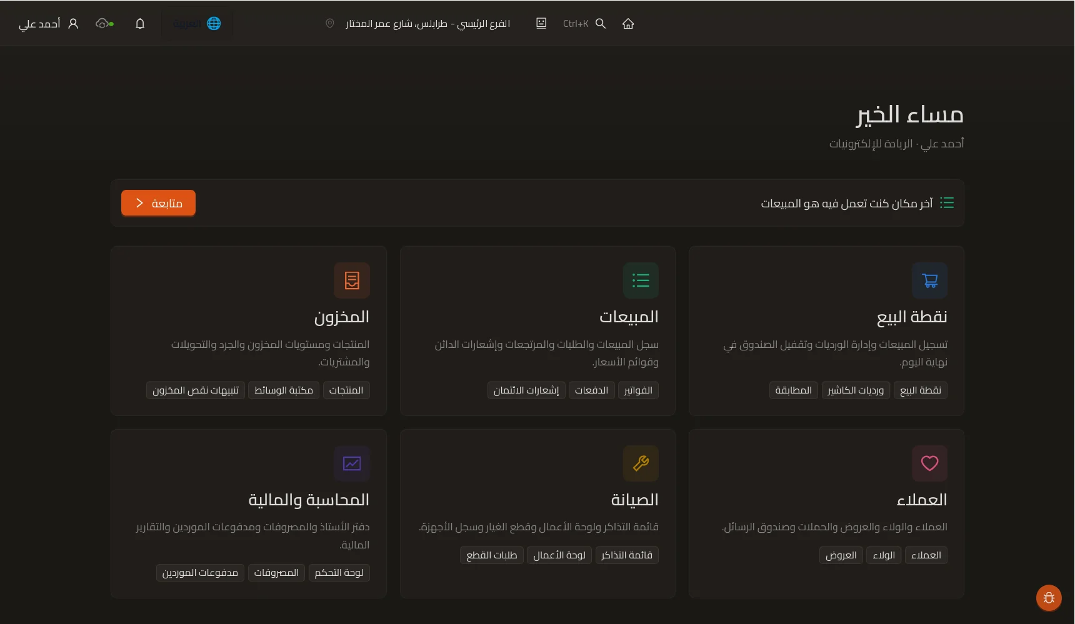Click the register/terminal icon beside search
The height and width of the screenshot is (624, 1075).
point(541,23)
